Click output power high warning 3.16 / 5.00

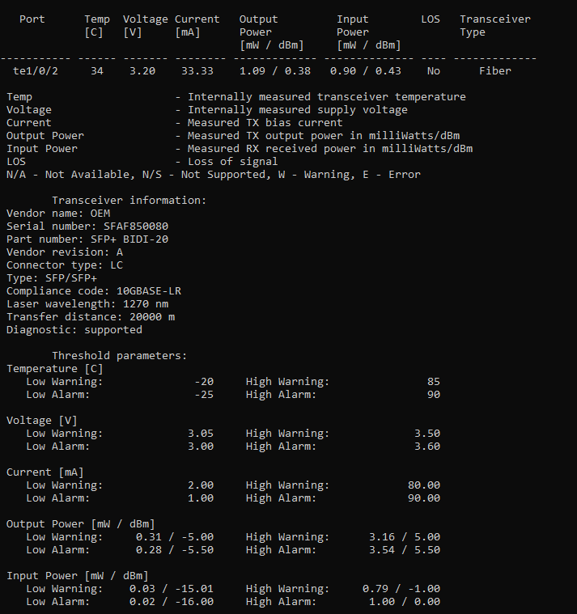tap(405, 536)
